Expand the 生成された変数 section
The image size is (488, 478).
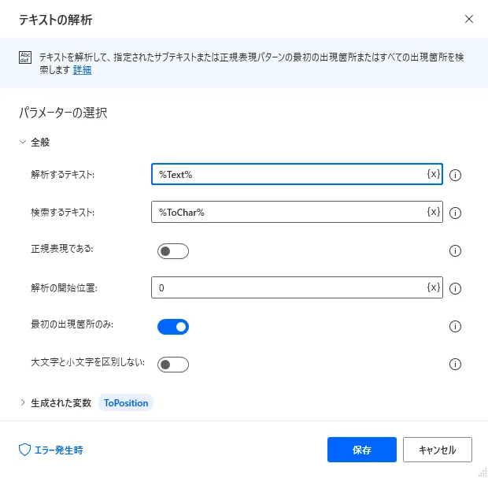(24, 403)
